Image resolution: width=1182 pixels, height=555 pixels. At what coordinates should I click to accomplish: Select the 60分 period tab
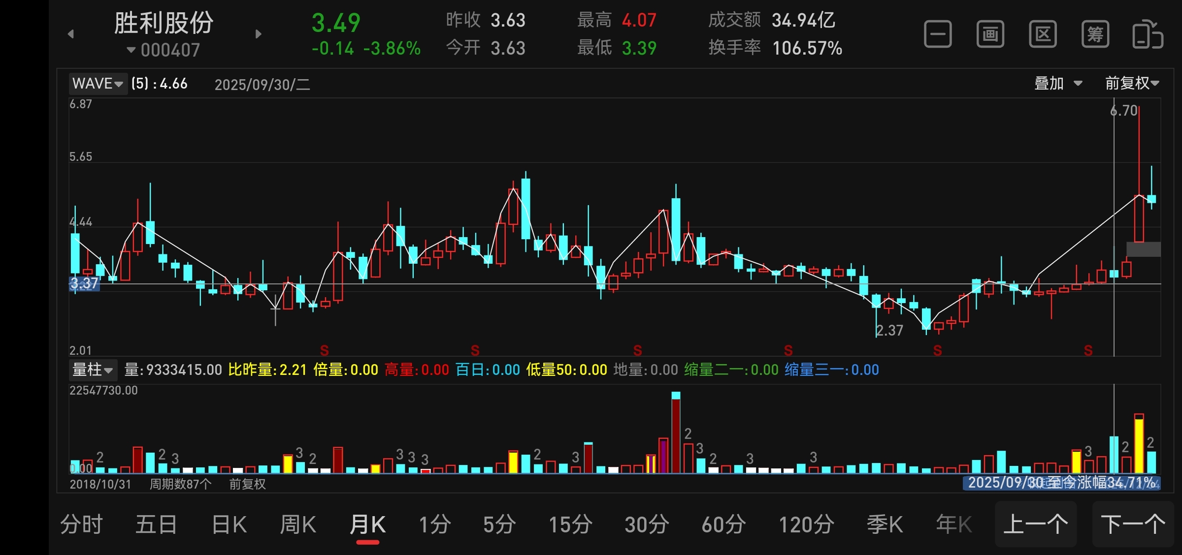click(723, 524)
